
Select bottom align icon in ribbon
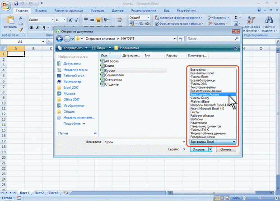click(98, 19)
